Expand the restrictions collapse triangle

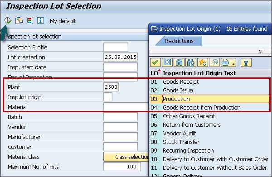click(x=261, y=52)
